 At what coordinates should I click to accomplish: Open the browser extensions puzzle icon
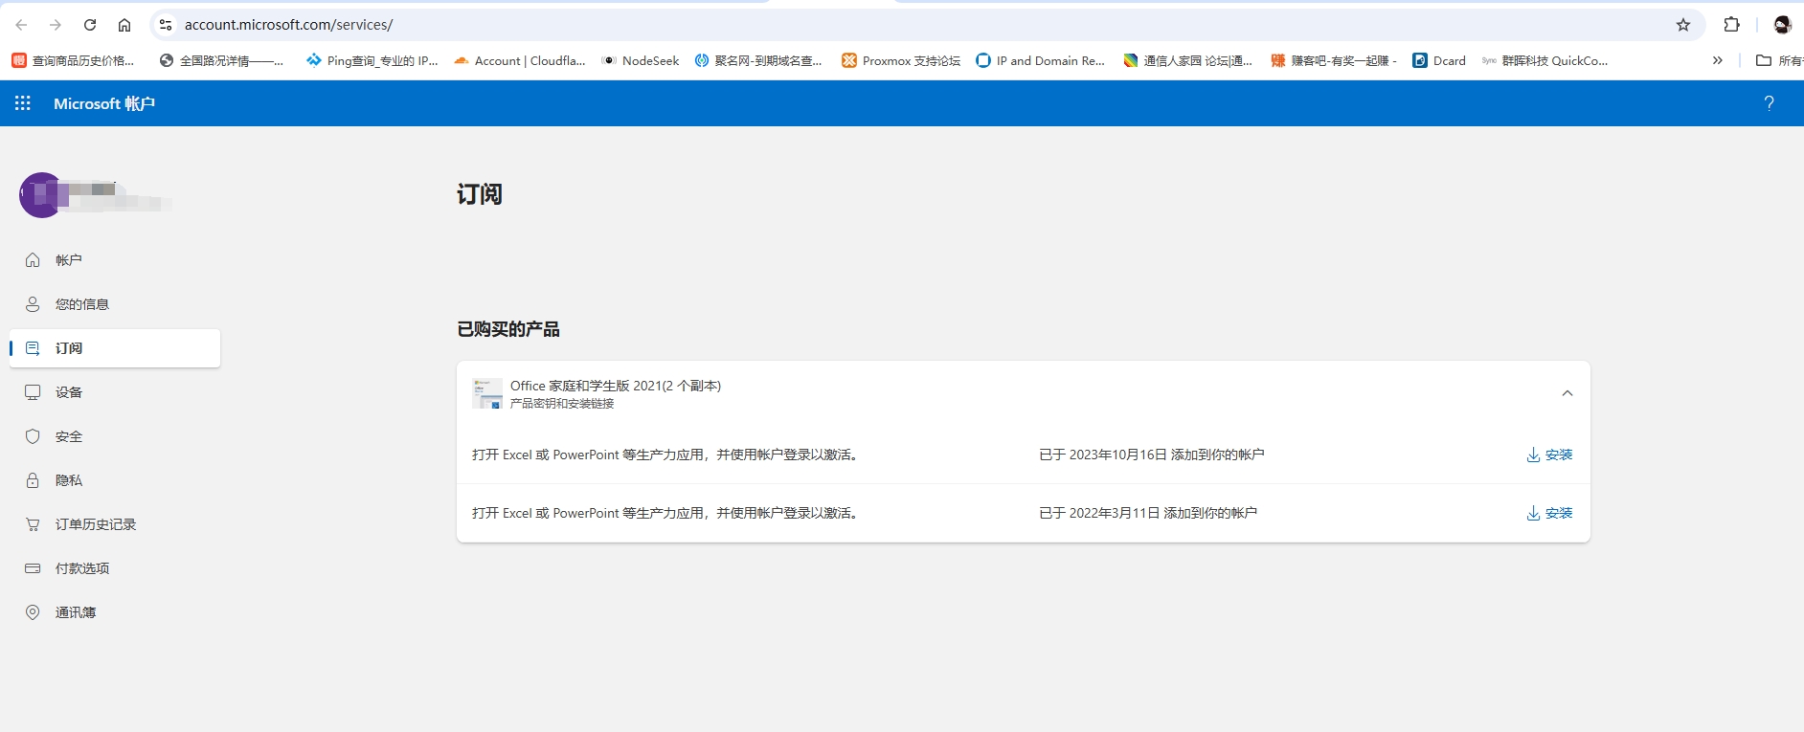point(1731,25)
